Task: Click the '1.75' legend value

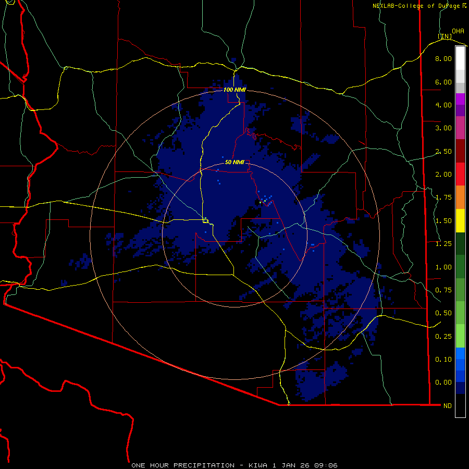Action: 443,198
